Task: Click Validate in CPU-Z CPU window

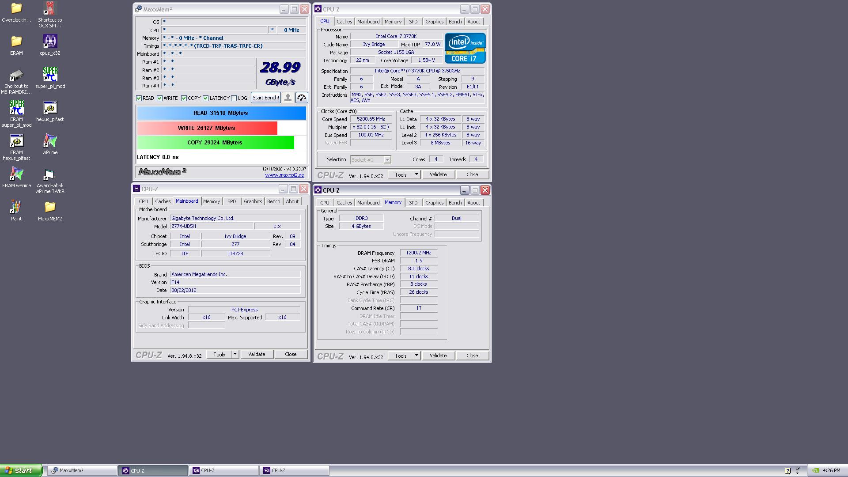Action: pos(438,174)
